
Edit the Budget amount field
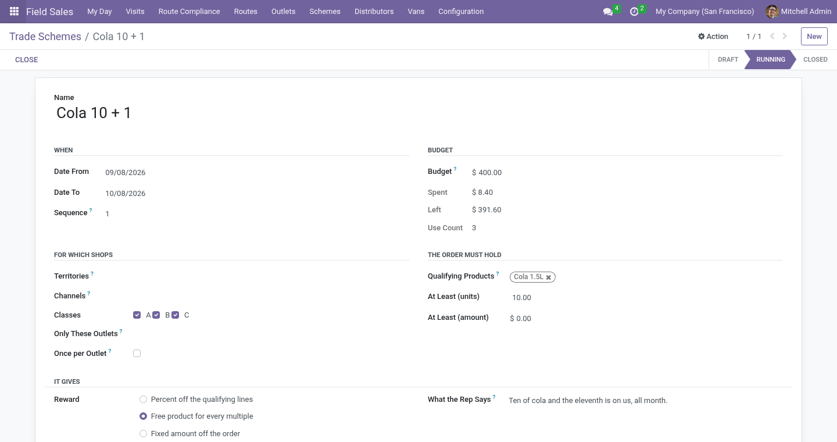click(627, 173)
